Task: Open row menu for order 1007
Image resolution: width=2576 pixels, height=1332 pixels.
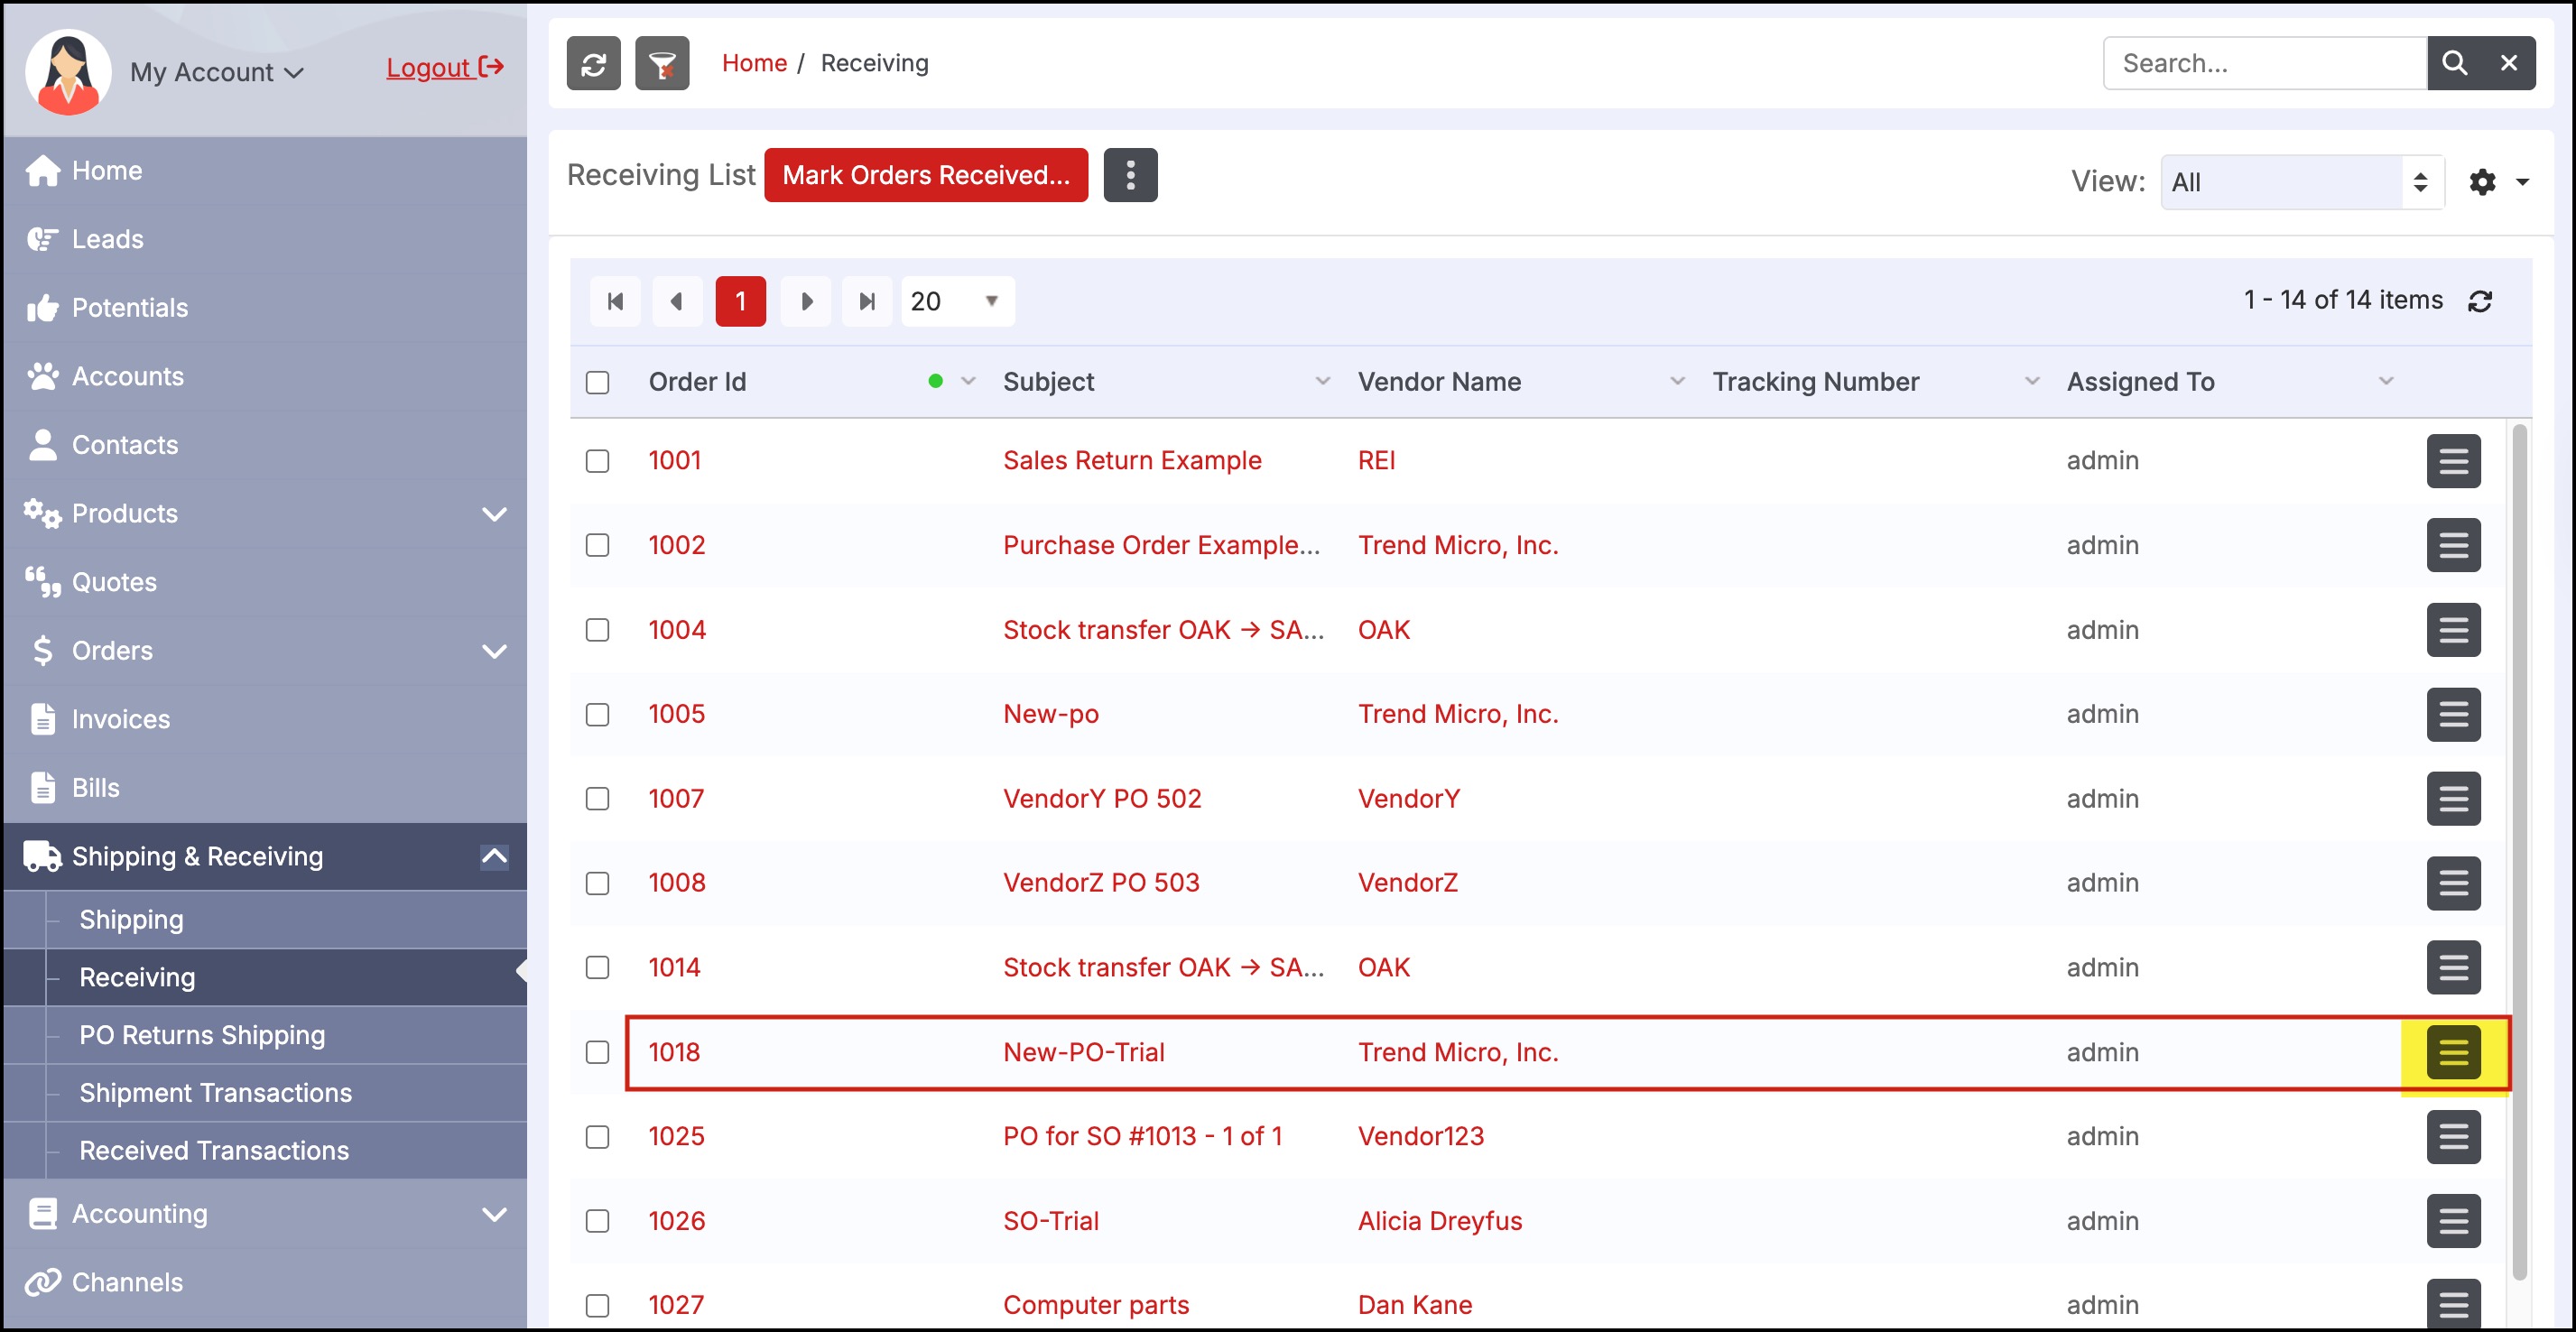Action: (2453, 799)
